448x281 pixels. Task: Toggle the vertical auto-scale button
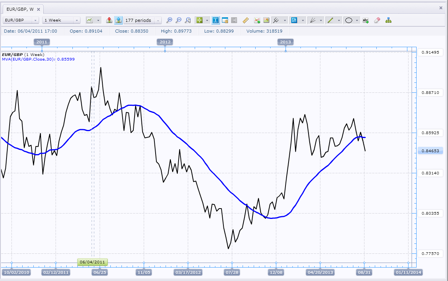216,20
